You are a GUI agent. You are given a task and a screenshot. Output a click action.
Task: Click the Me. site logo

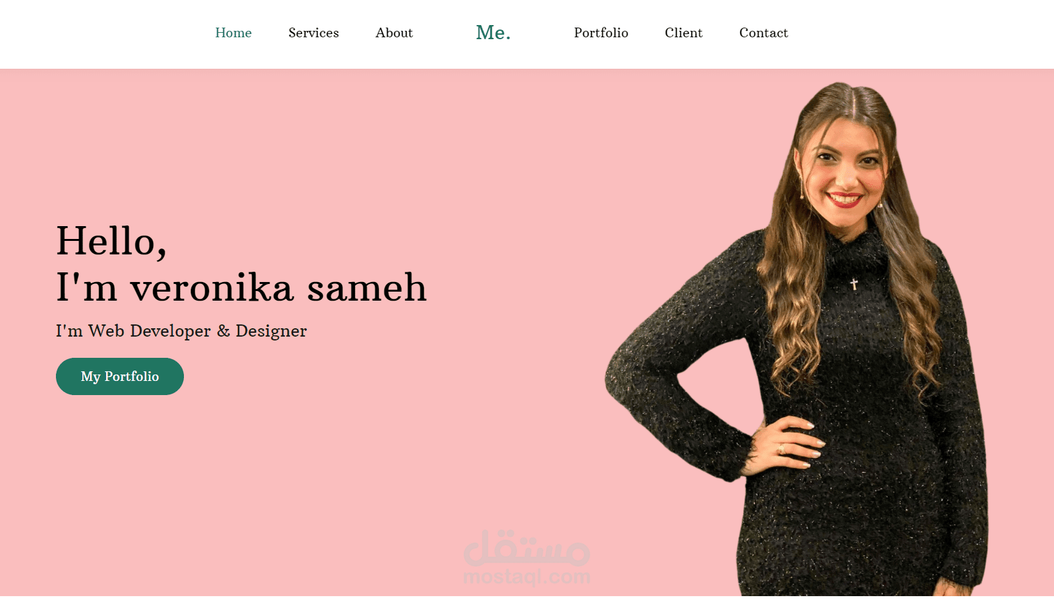point(493,32)
